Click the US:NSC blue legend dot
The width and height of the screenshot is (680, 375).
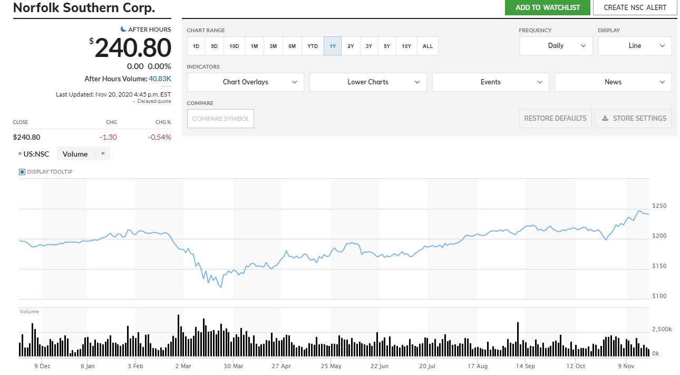pyautogui.click(x=20, y=154)
